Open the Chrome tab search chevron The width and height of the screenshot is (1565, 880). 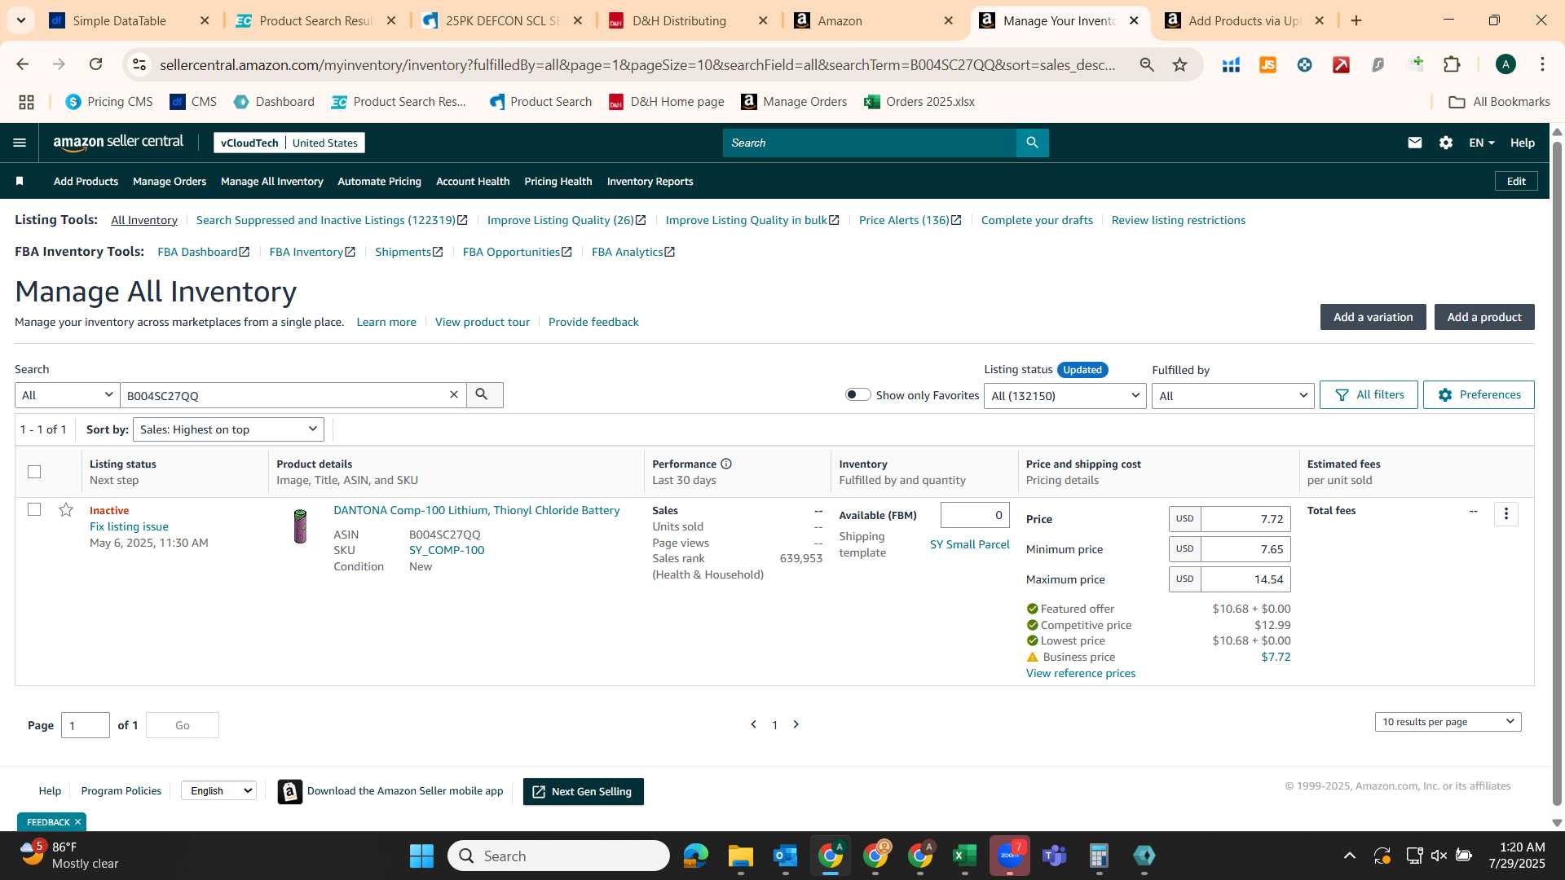click(x=20, y=20)
